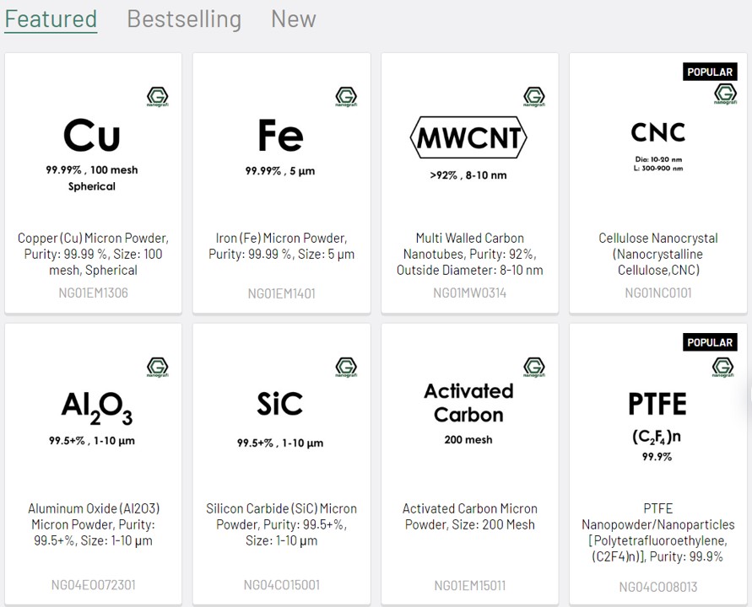Click the Nanografi logo on MWCNT card
752x607 pixels.
tap(534, 96)
